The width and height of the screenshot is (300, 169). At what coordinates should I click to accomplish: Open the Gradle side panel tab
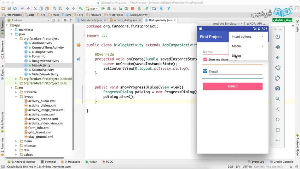click(298, 26)
